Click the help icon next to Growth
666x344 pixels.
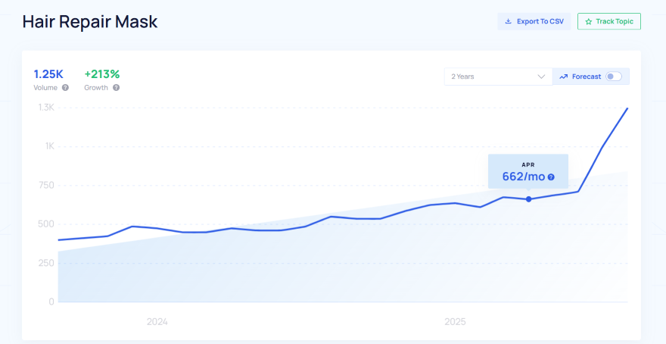click(116, 88)
